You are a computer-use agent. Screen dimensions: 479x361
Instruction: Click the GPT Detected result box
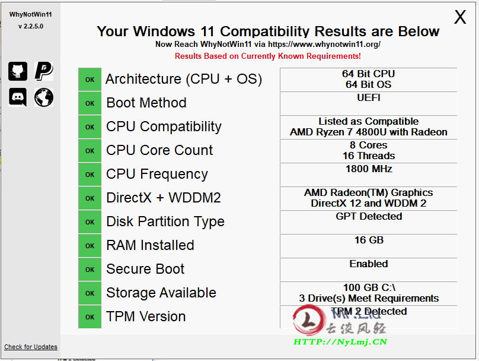[368, 222]
